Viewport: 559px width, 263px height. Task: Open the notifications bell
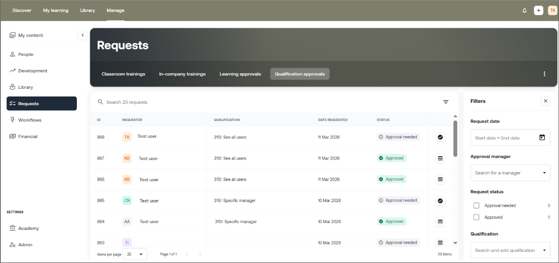(x=524, y=10)
